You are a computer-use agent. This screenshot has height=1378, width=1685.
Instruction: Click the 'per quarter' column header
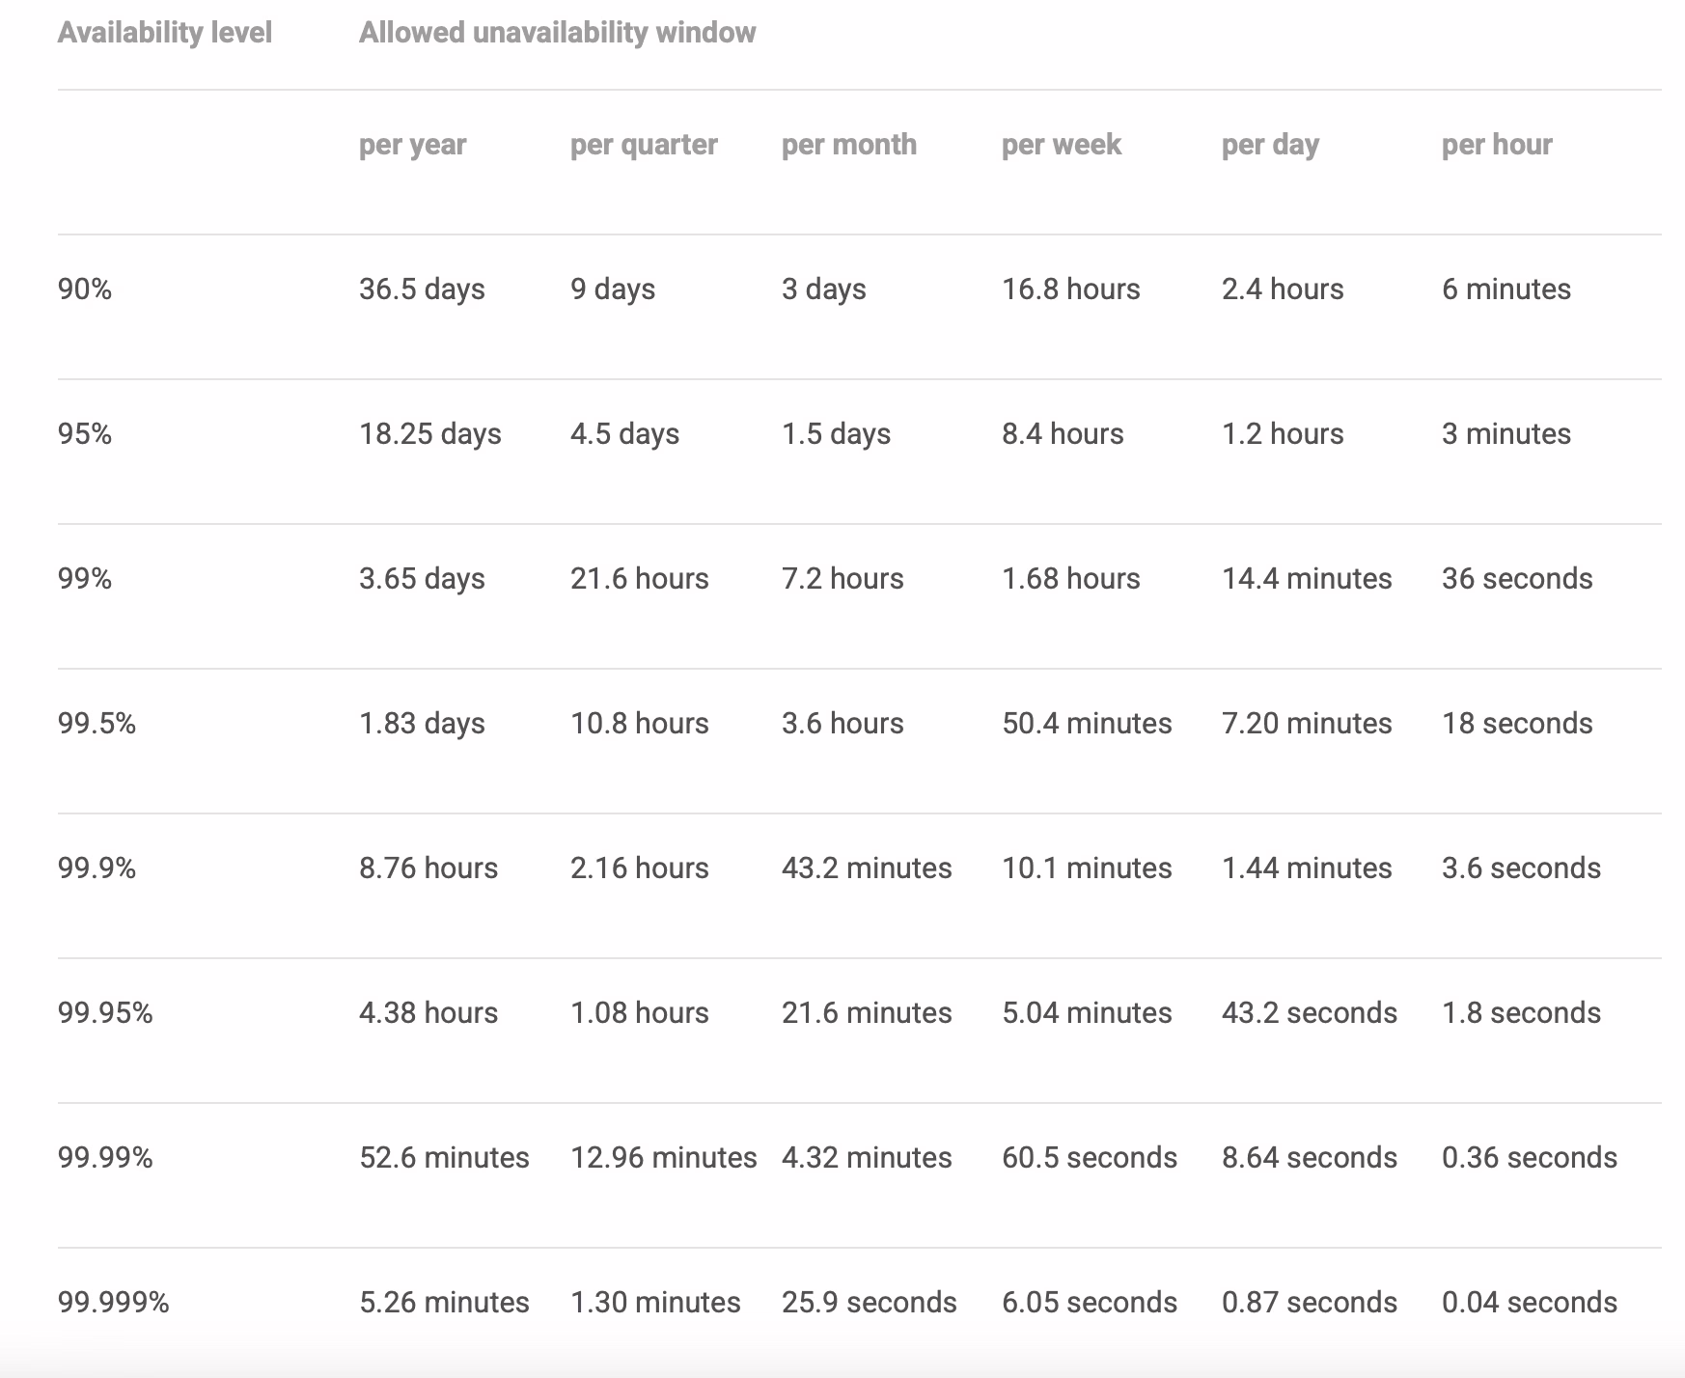click(644, 145)
